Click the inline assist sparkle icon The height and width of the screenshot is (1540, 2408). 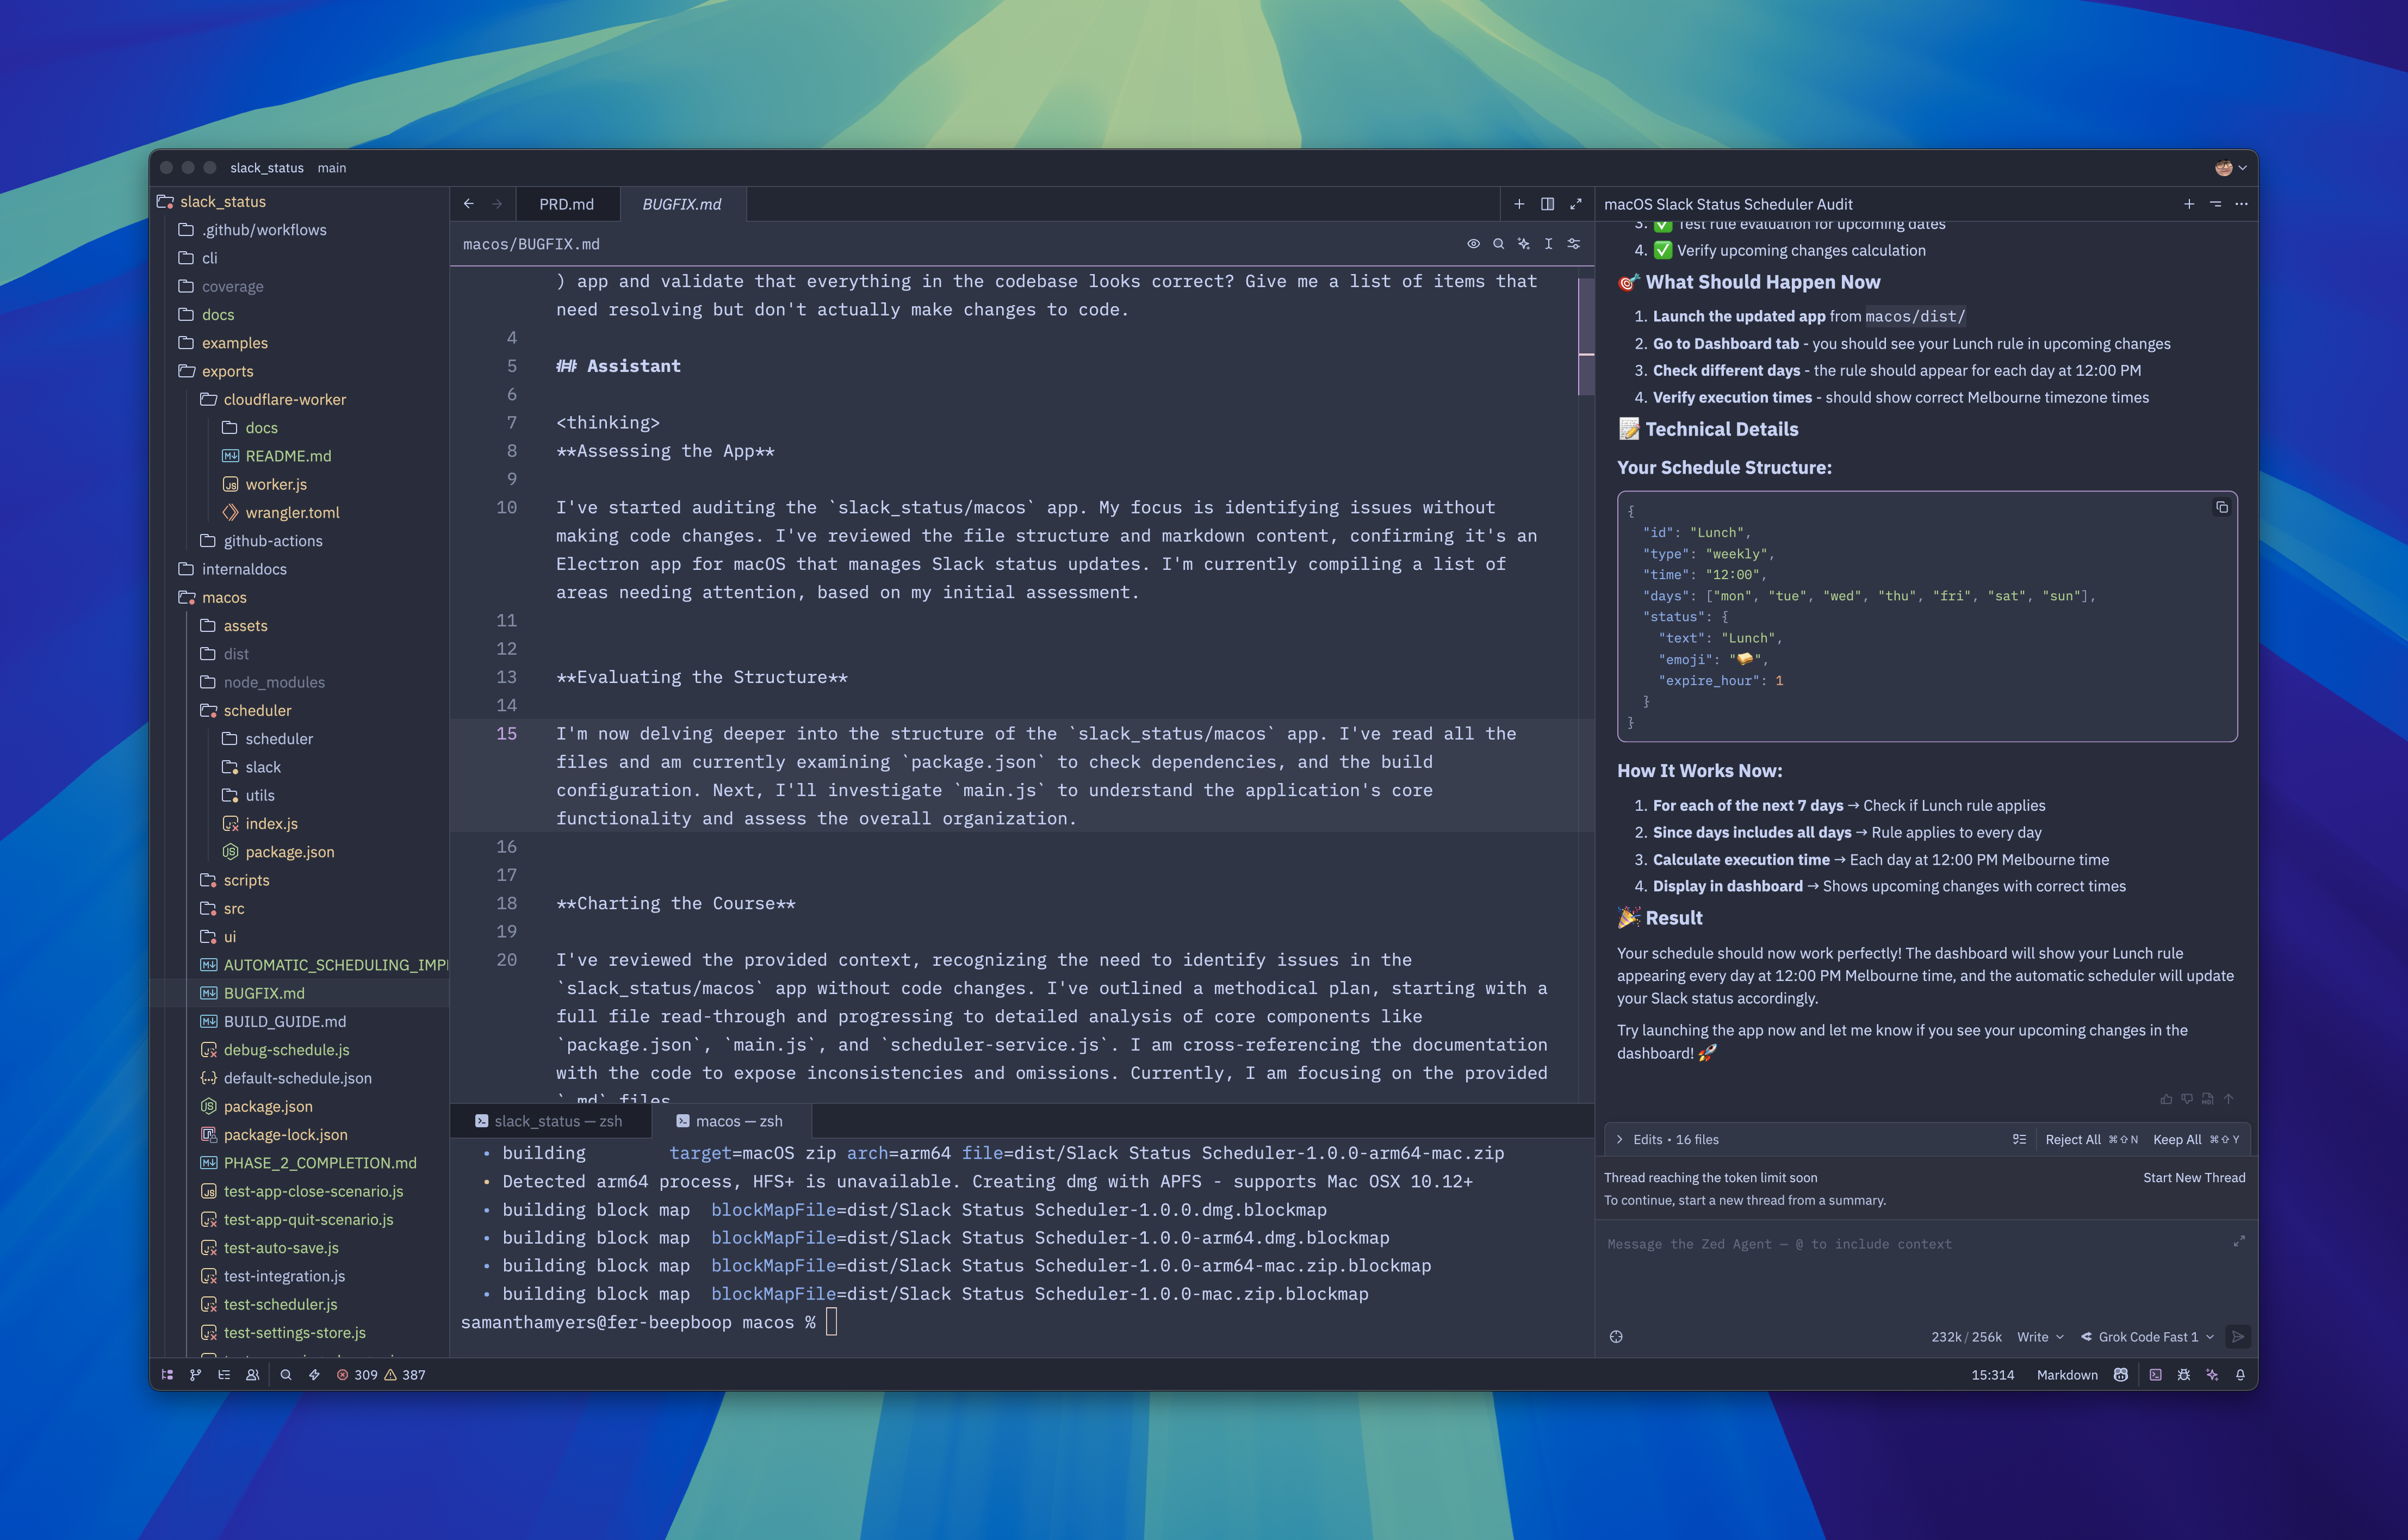[1523, 244]
